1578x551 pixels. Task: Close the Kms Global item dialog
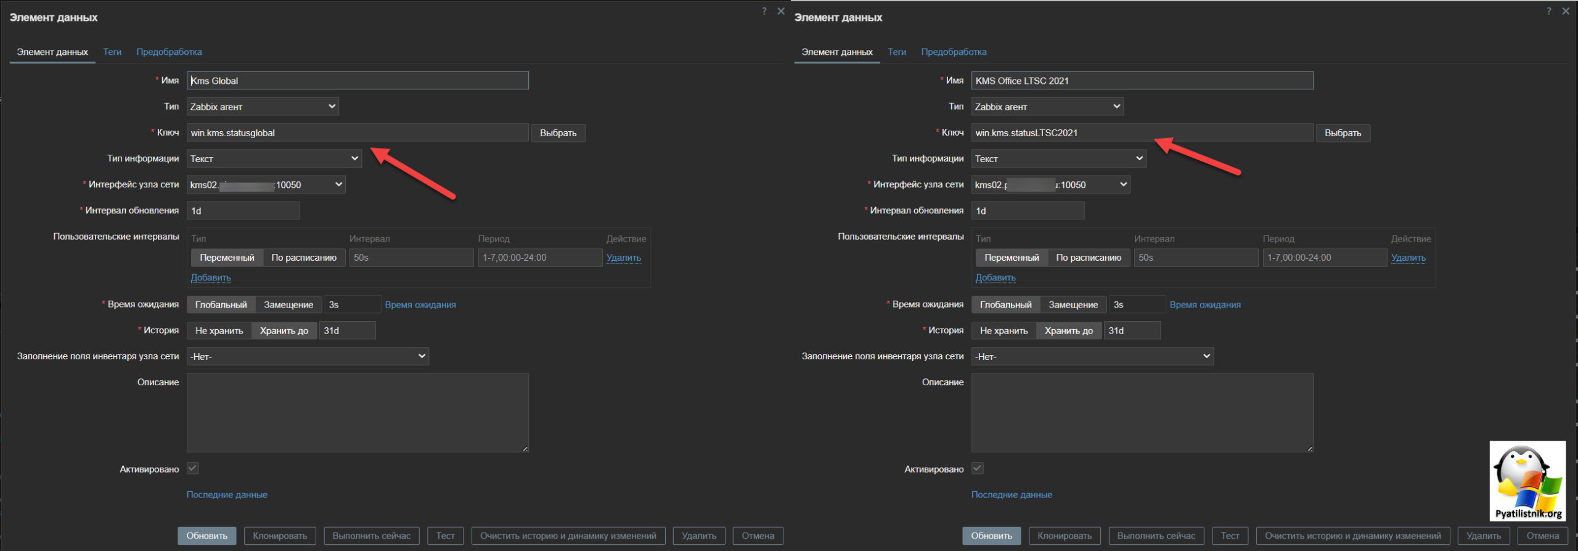[781, 11]
